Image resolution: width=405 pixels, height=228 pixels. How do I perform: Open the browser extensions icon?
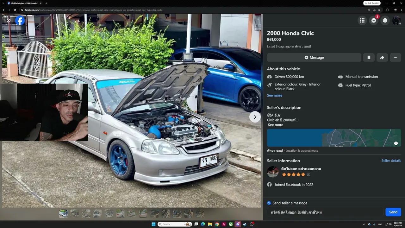(387, 10)
